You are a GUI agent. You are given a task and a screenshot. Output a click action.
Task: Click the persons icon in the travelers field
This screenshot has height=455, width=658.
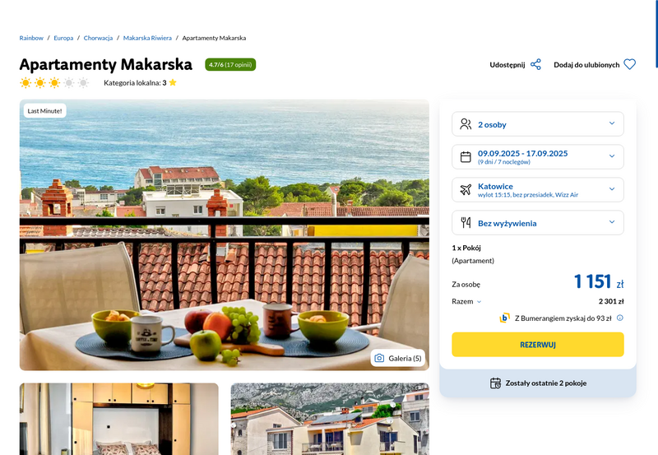tap(466, 124)
